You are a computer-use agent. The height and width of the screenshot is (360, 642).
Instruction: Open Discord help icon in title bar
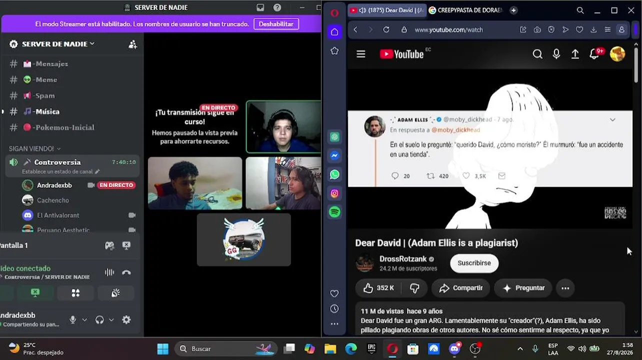277,7
